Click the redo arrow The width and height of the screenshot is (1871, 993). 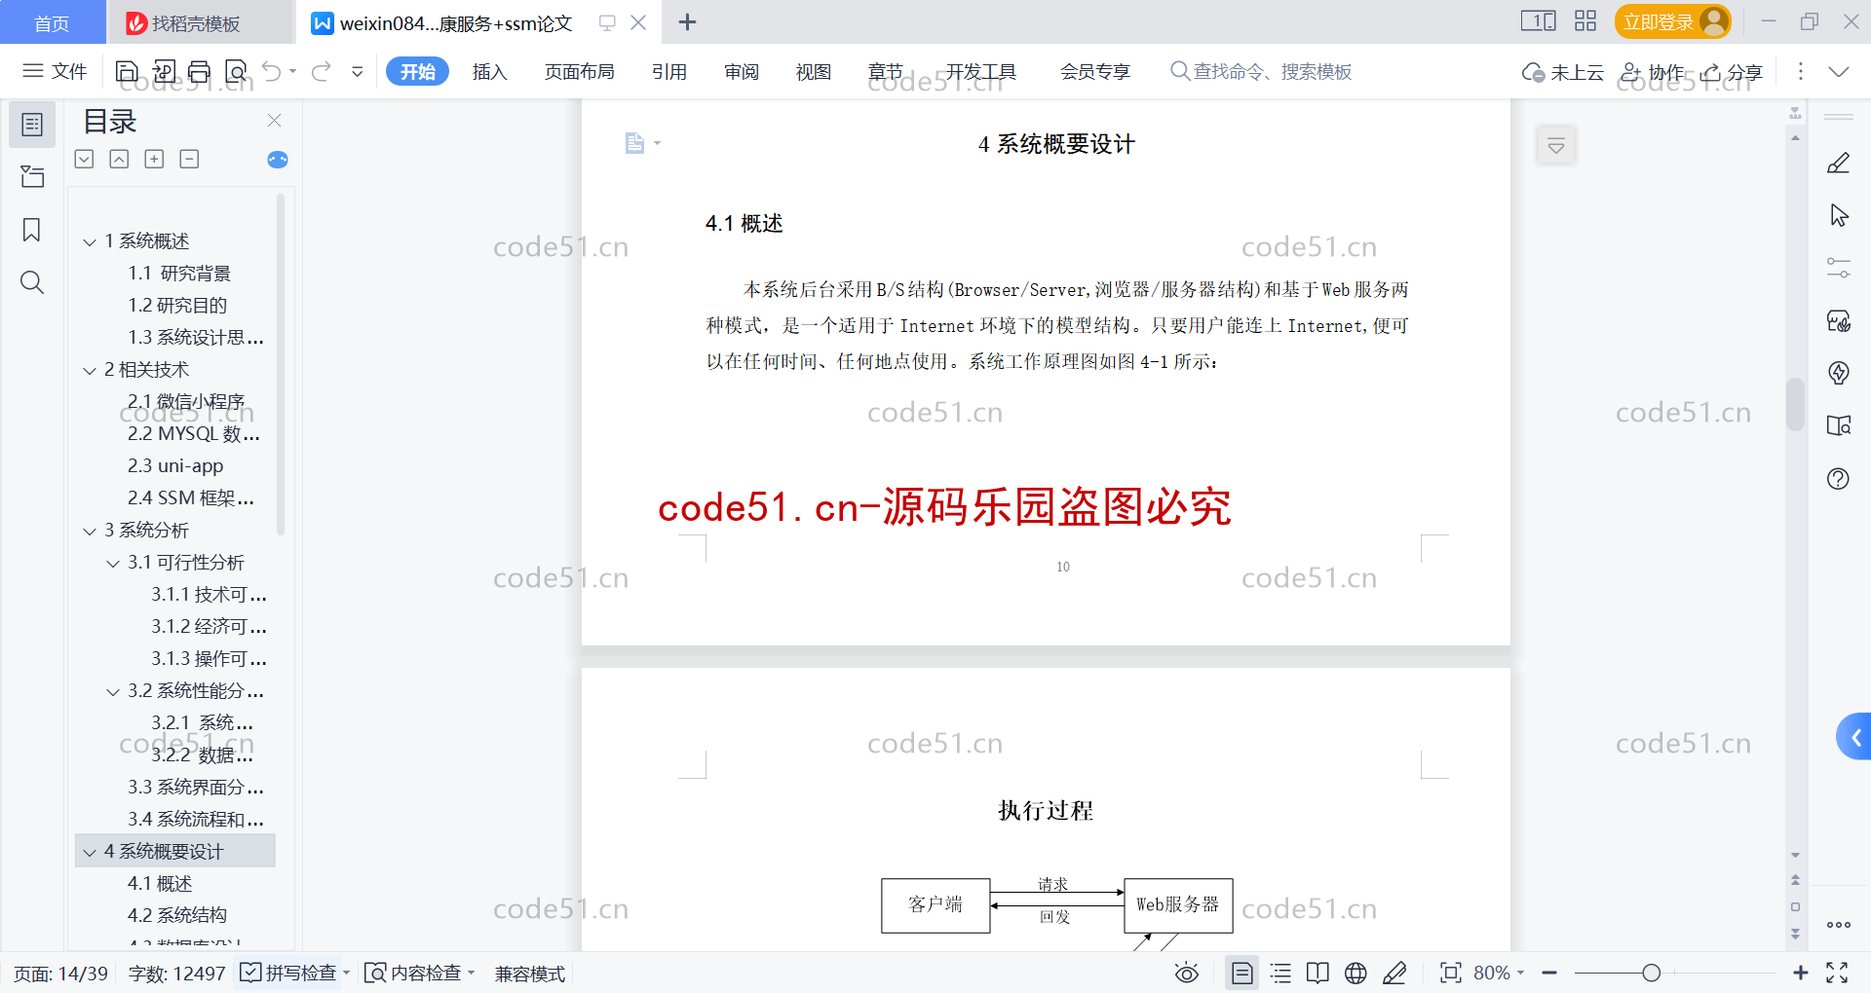click(x=322, y=71)
